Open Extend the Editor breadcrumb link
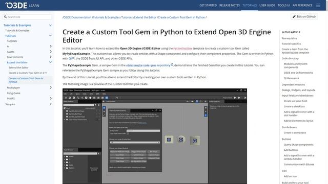 pos(145,17)
